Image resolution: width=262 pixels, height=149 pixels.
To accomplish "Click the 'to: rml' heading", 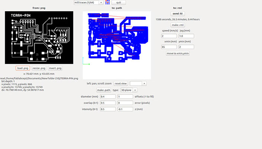I will [x=177, y=8].
